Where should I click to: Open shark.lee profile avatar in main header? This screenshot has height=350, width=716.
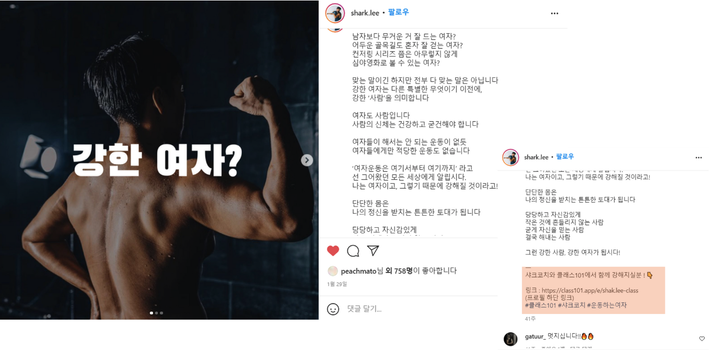pyautogui.click(x=335, y=13)
